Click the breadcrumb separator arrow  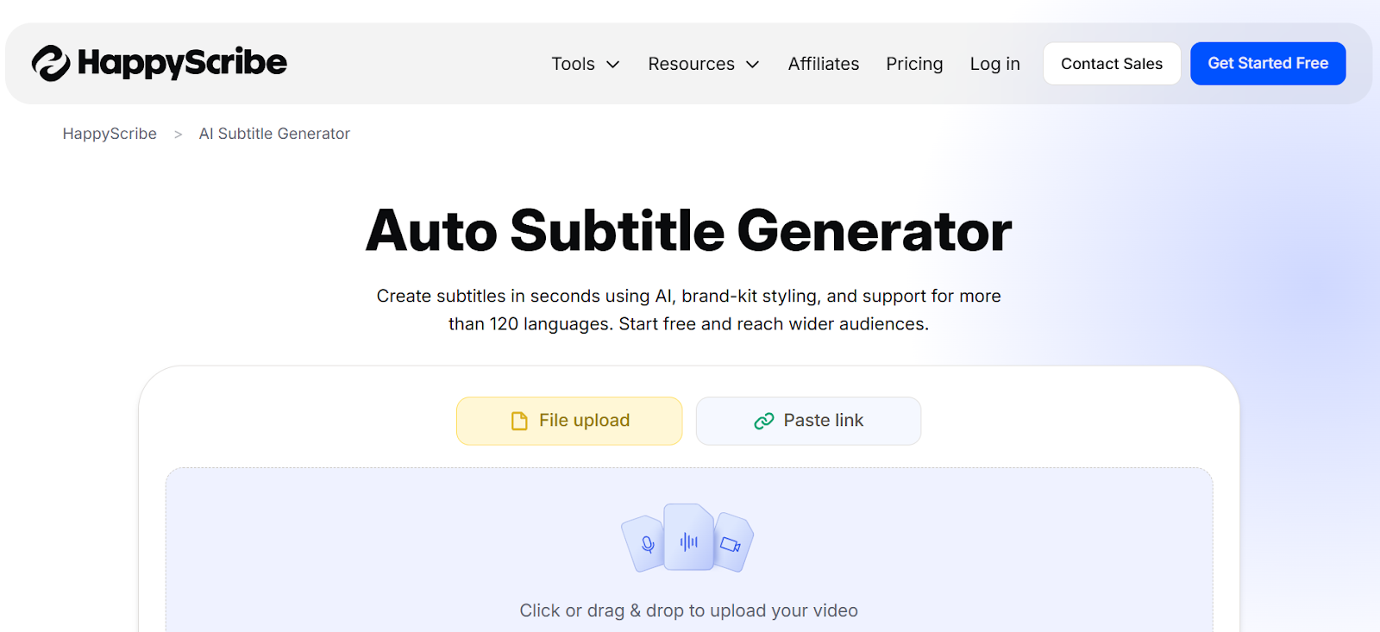tap(178, 135)
